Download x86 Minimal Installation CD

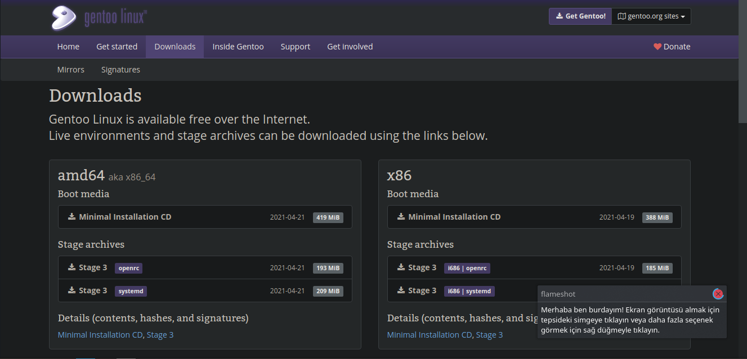[534, 217]
